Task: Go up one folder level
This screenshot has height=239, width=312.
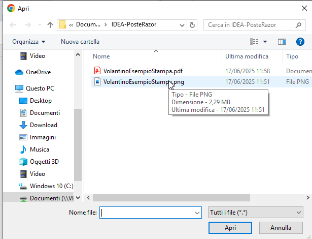Action: [x=50, y=25]
